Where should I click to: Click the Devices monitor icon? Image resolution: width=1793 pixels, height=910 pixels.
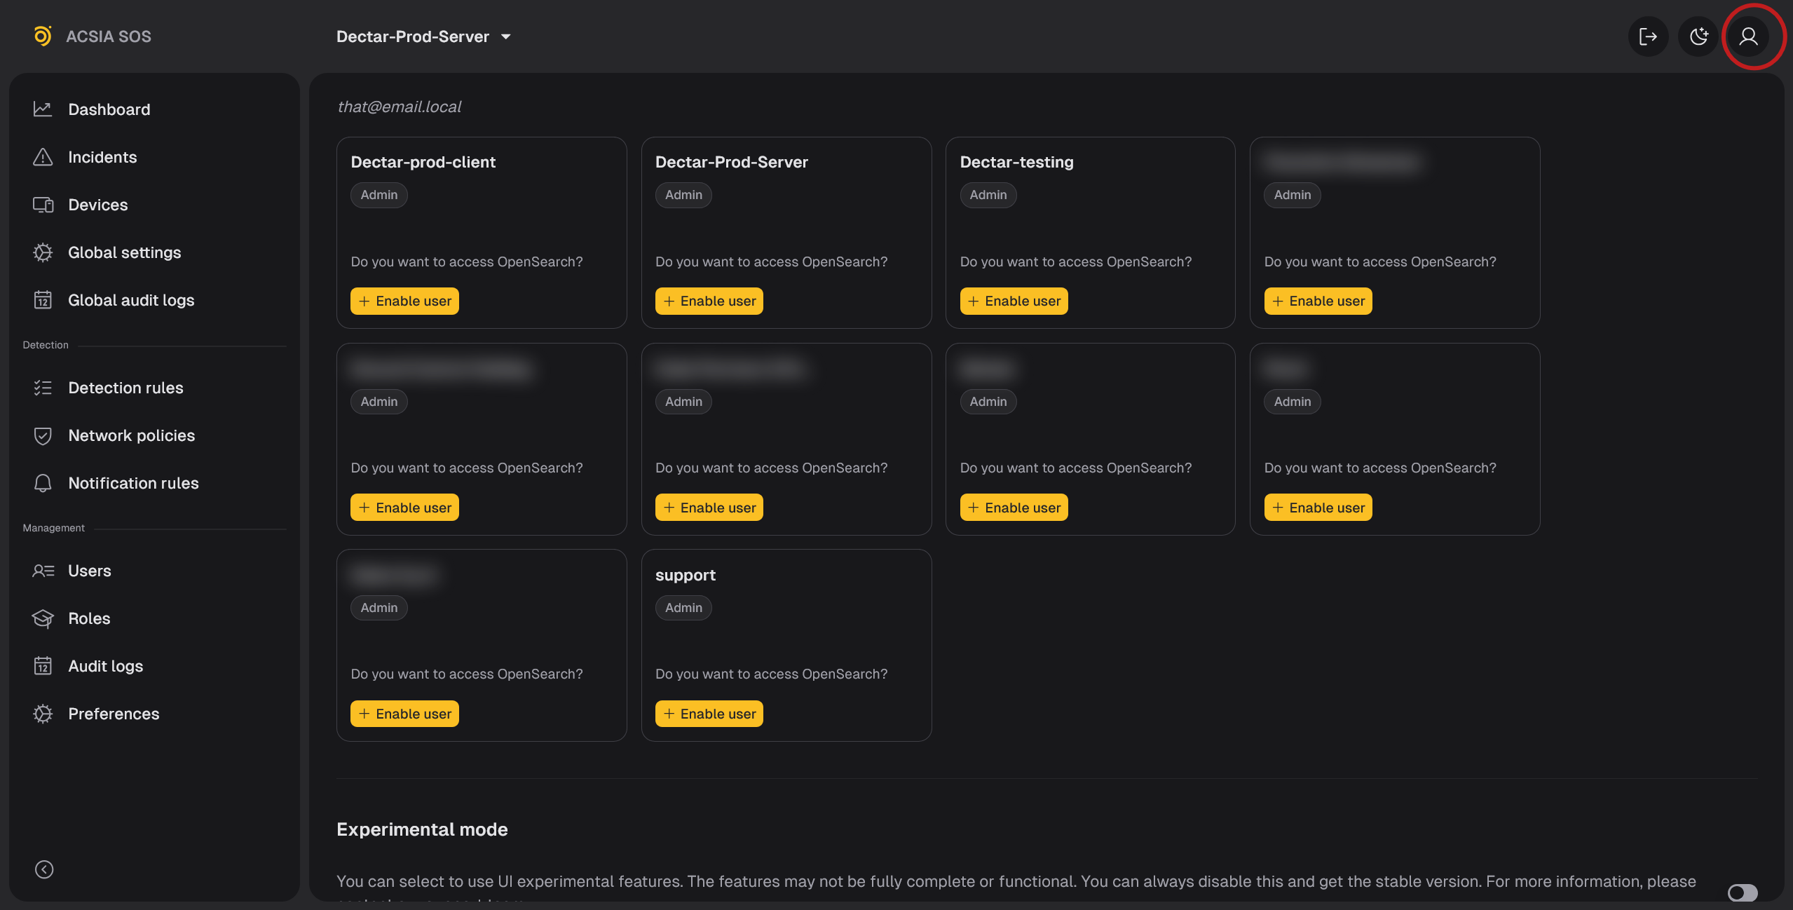(43, 205)
